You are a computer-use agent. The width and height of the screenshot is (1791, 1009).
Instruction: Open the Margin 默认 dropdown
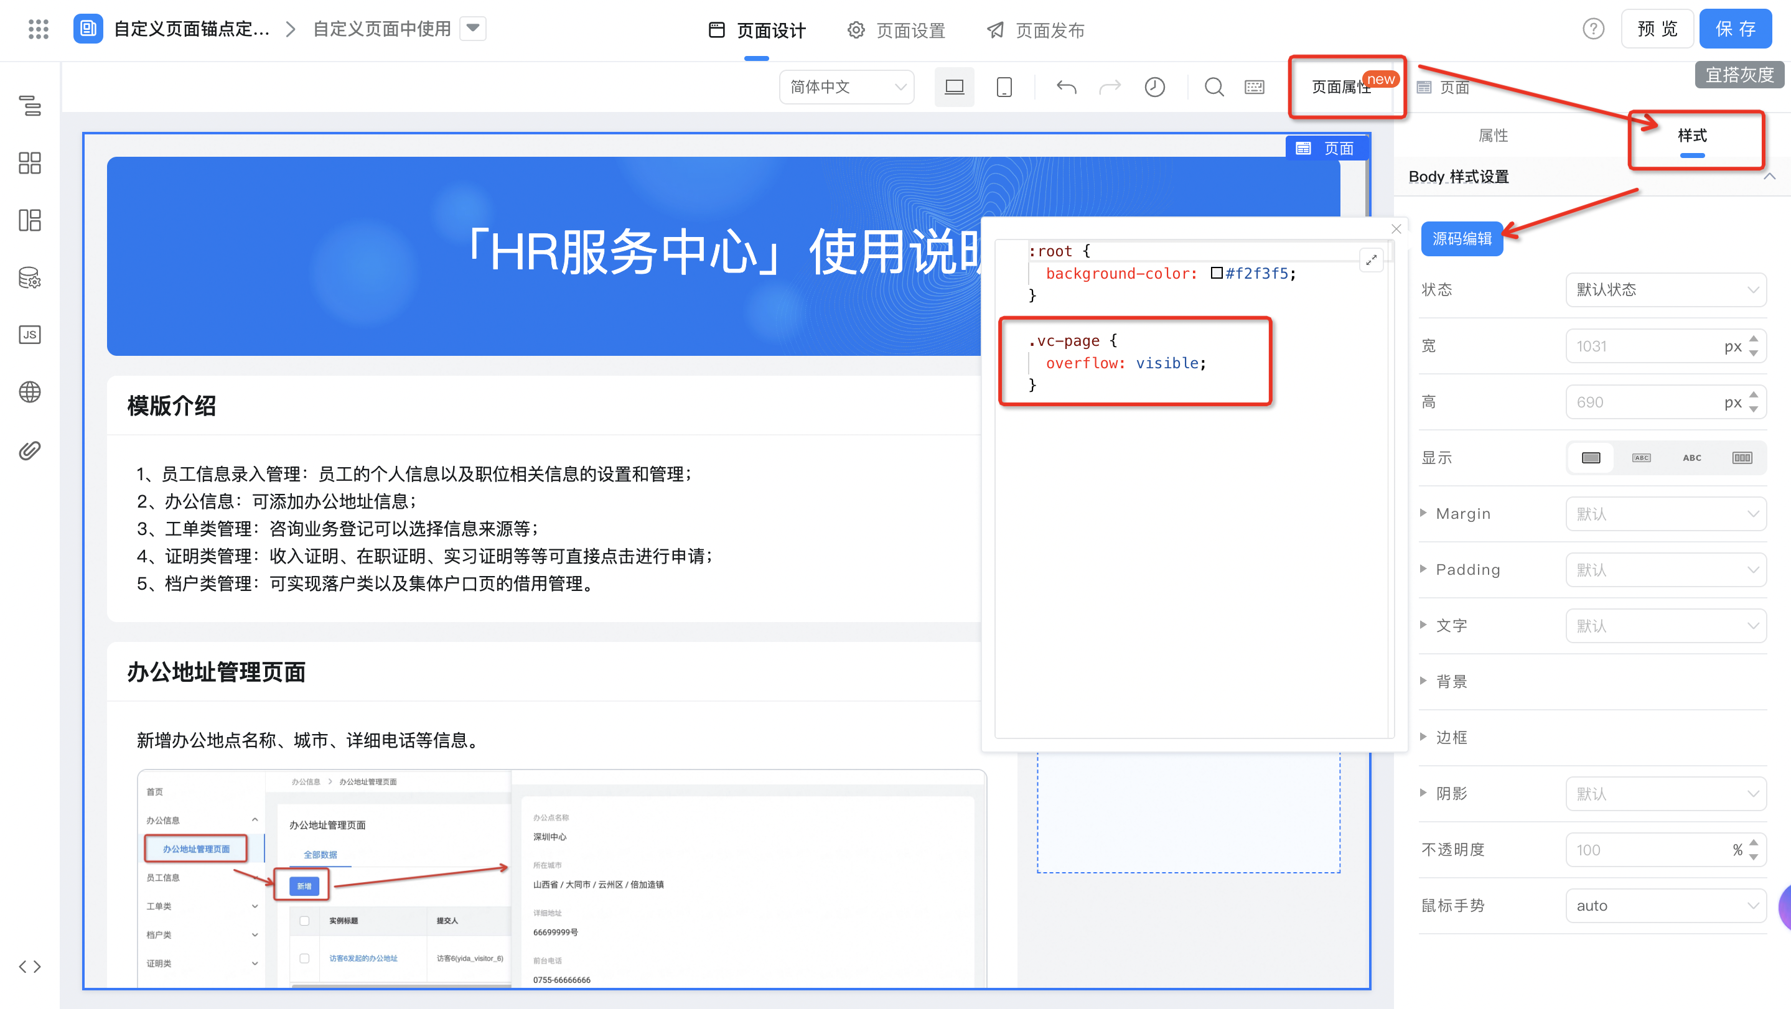coord(1666,514)
